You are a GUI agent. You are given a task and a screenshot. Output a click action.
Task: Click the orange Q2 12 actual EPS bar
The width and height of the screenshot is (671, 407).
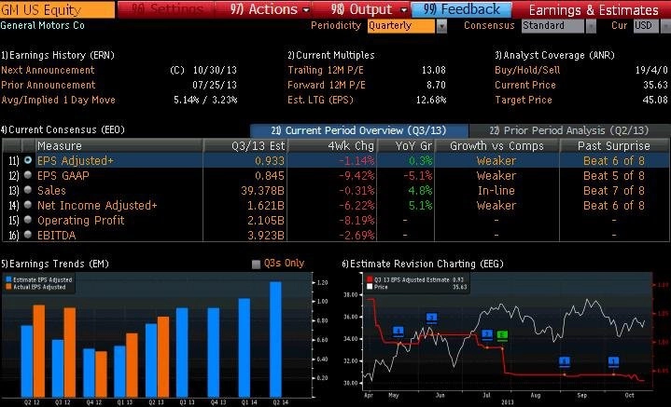coord(39,350)
